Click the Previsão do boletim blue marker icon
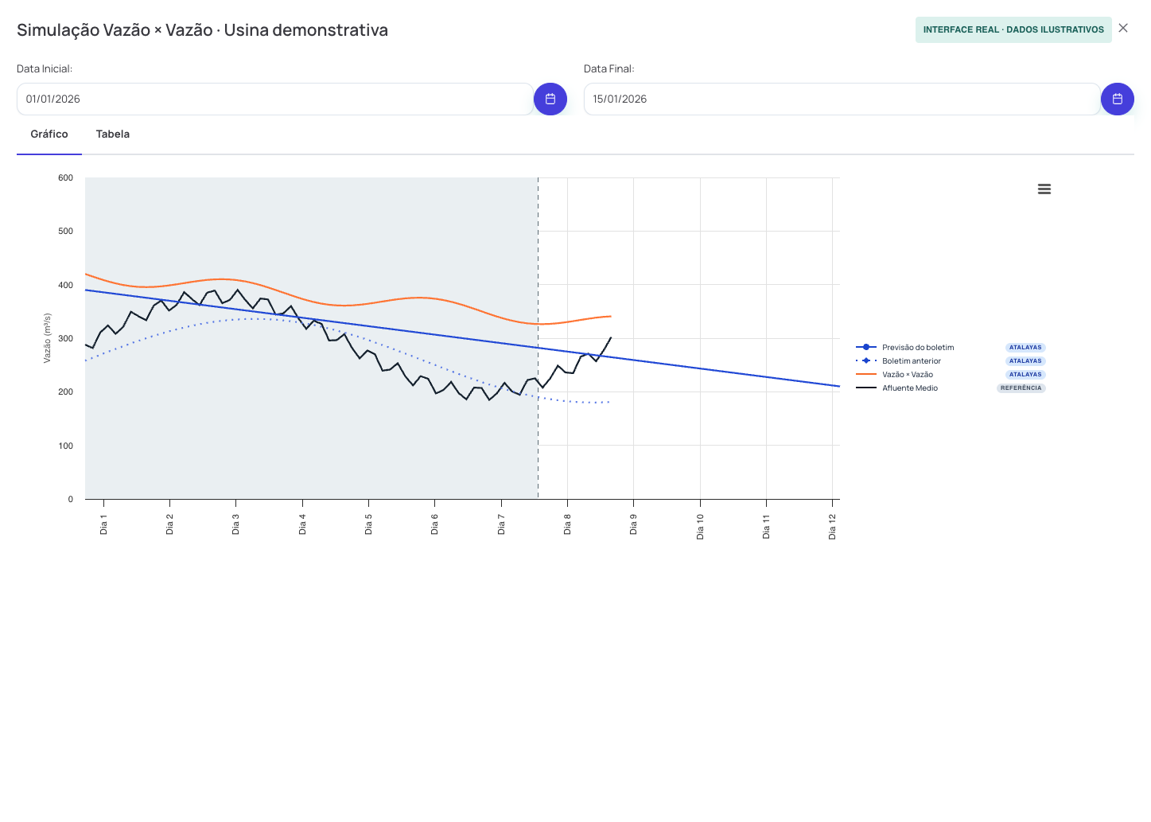 866,347
